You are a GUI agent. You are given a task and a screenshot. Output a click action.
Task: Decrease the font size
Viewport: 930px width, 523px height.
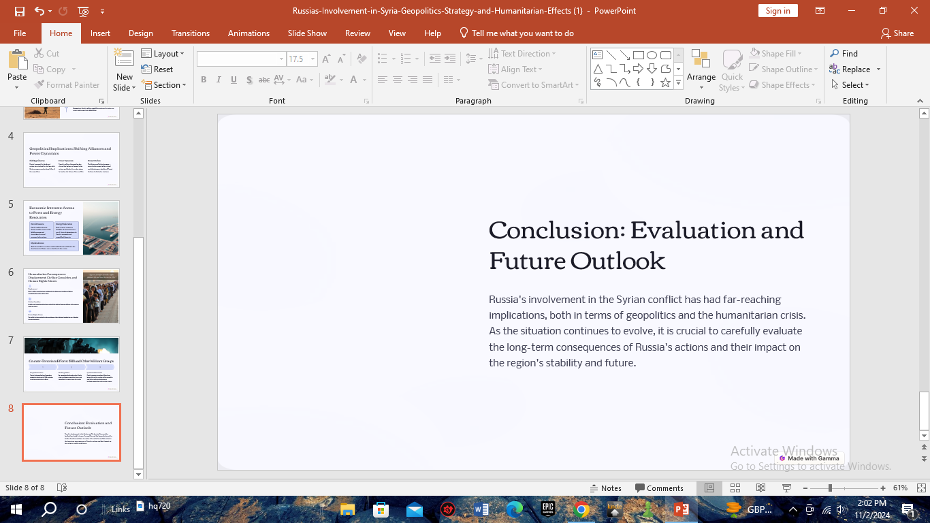point(342,59)
